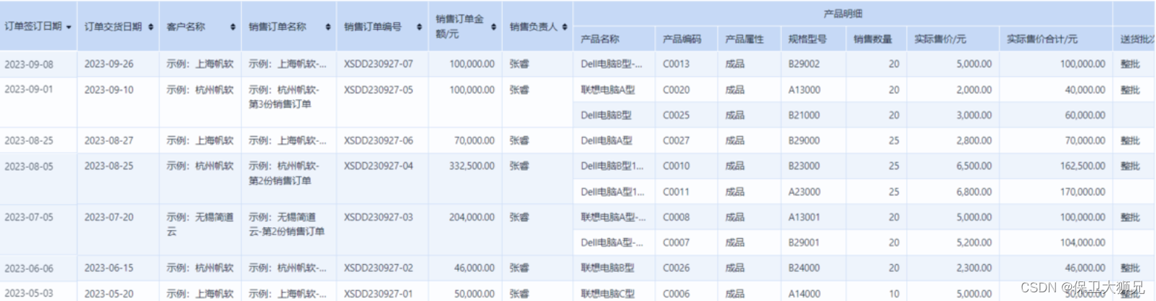Click product code C0013
Image resolution: width=1156 pixels, height=301 pixels.
click(x=676, y=64)
